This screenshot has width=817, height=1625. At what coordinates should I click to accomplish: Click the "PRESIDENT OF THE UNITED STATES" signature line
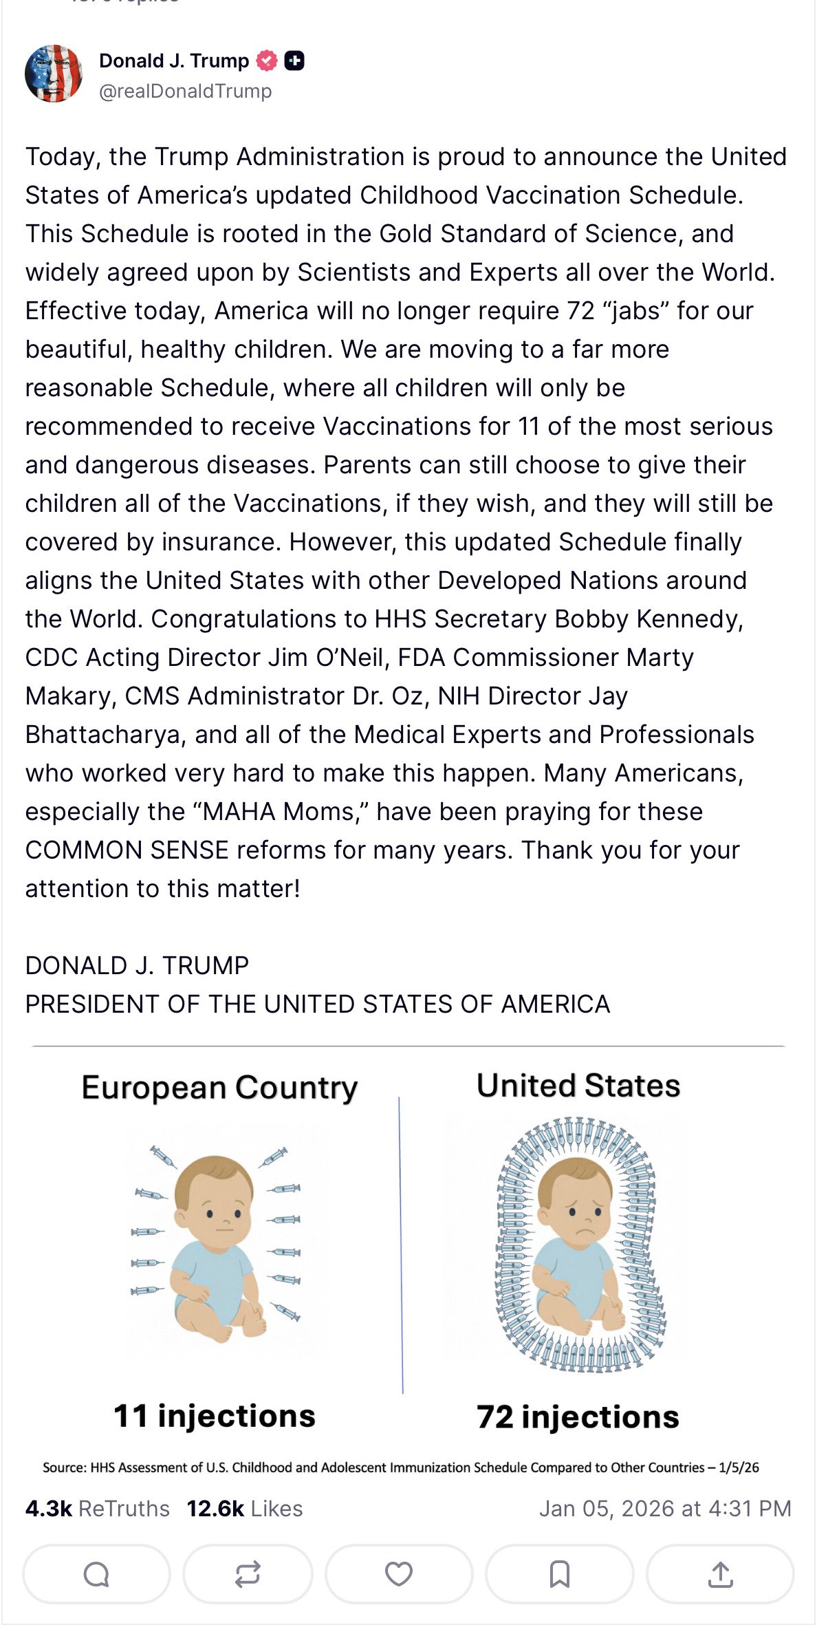tap(318, 1004)
